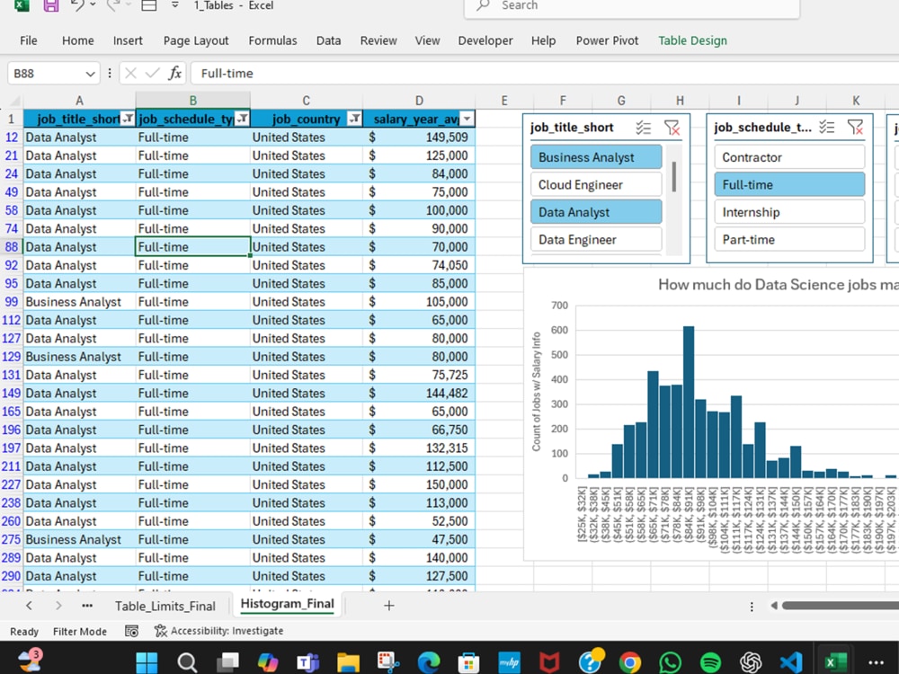Open Macro recording icon in status bar
Screen dimensions: 899x674
point(131,631)
